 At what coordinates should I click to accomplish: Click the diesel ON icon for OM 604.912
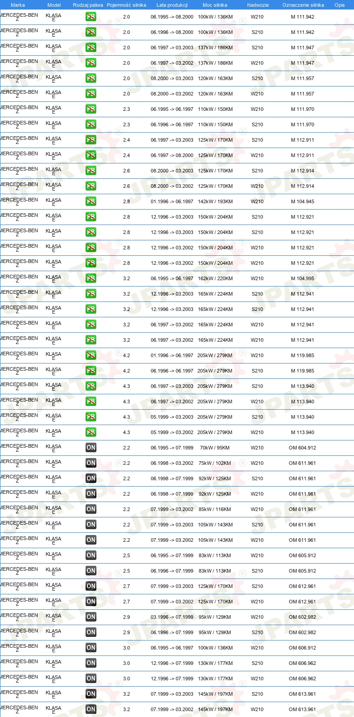point(91,448)
